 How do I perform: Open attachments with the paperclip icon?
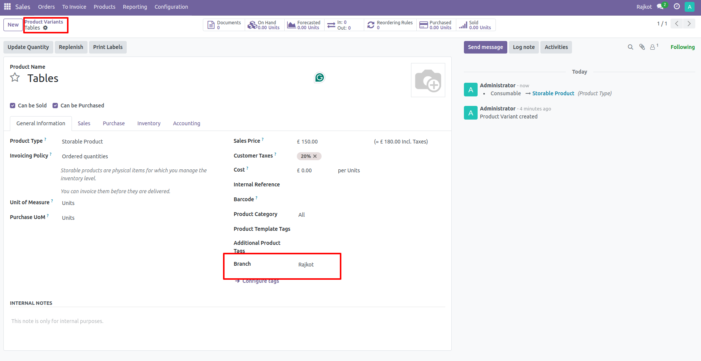tap(642, 47)
